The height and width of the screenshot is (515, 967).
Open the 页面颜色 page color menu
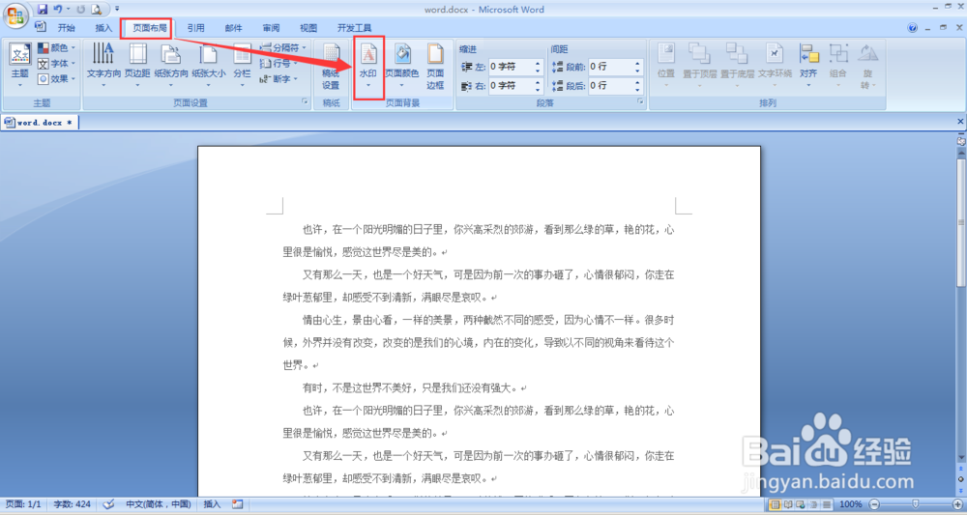point(402,67)
